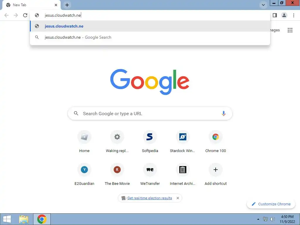Open the Google apps grid
This screenshot has width=300, height=225.
290,30
